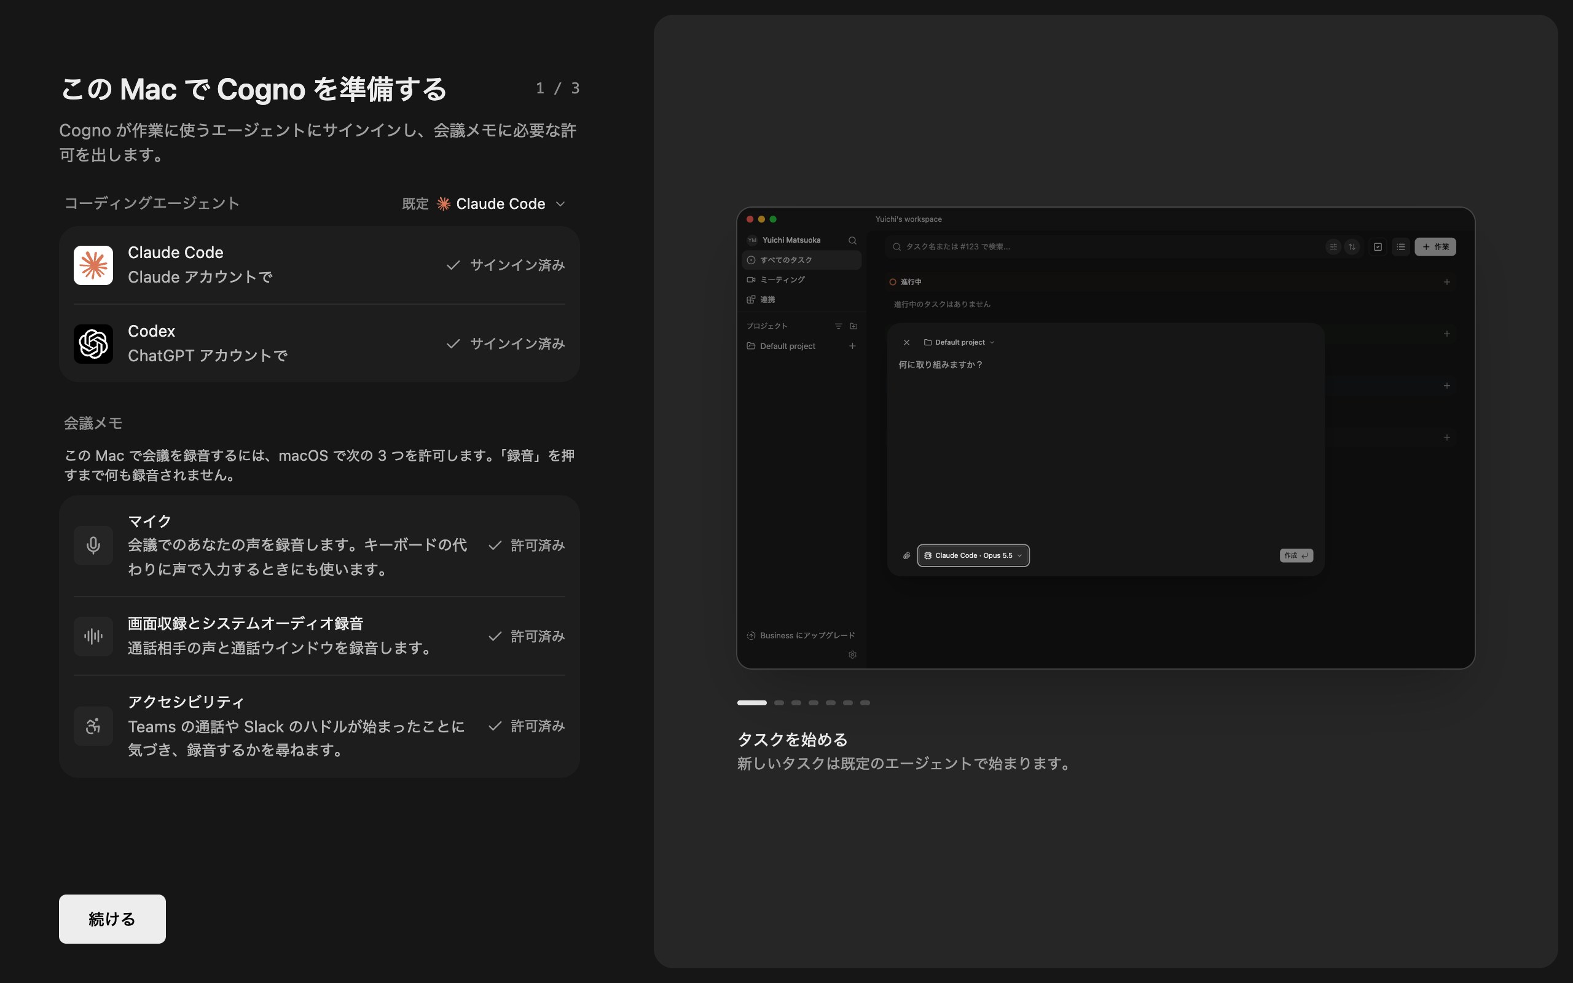This screenshot has height=983, width=1573.
Task: Click the attachment paperclip icon in the preview
Action: (x=906, y=556)
